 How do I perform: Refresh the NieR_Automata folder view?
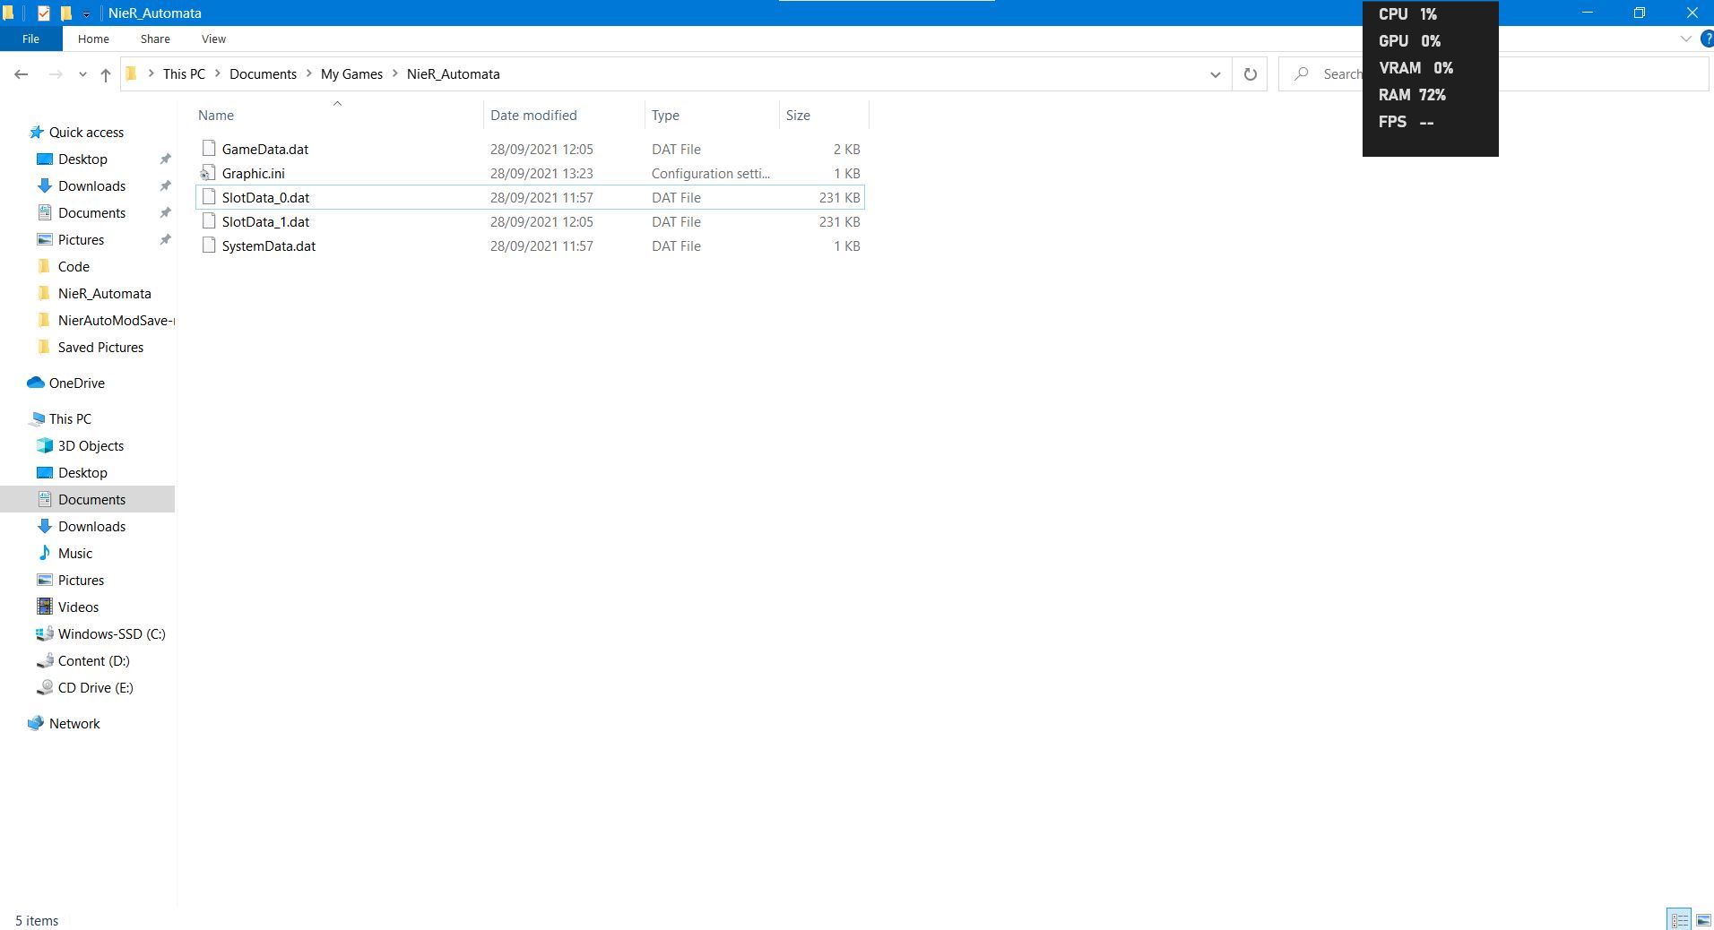pyautogui.click(x=1250, y=74)
